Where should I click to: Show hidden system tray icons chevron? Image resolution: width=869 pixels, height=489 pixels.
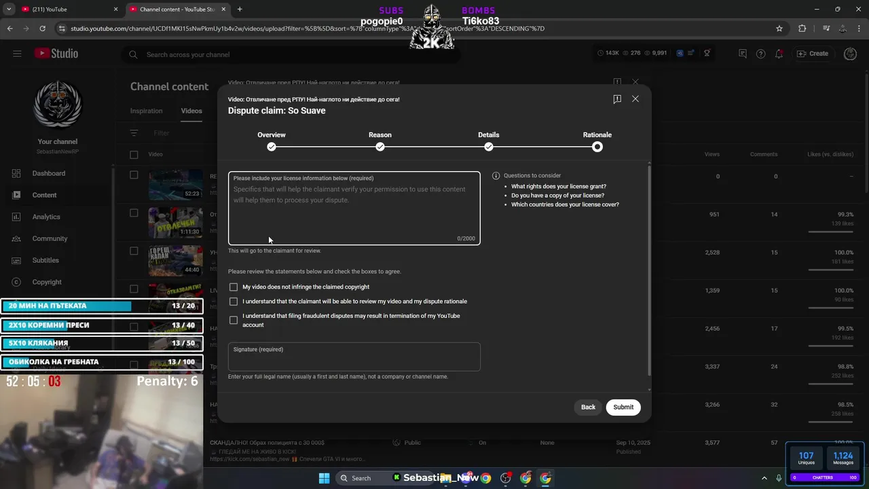pyautogui.click(x=764, y=478)
